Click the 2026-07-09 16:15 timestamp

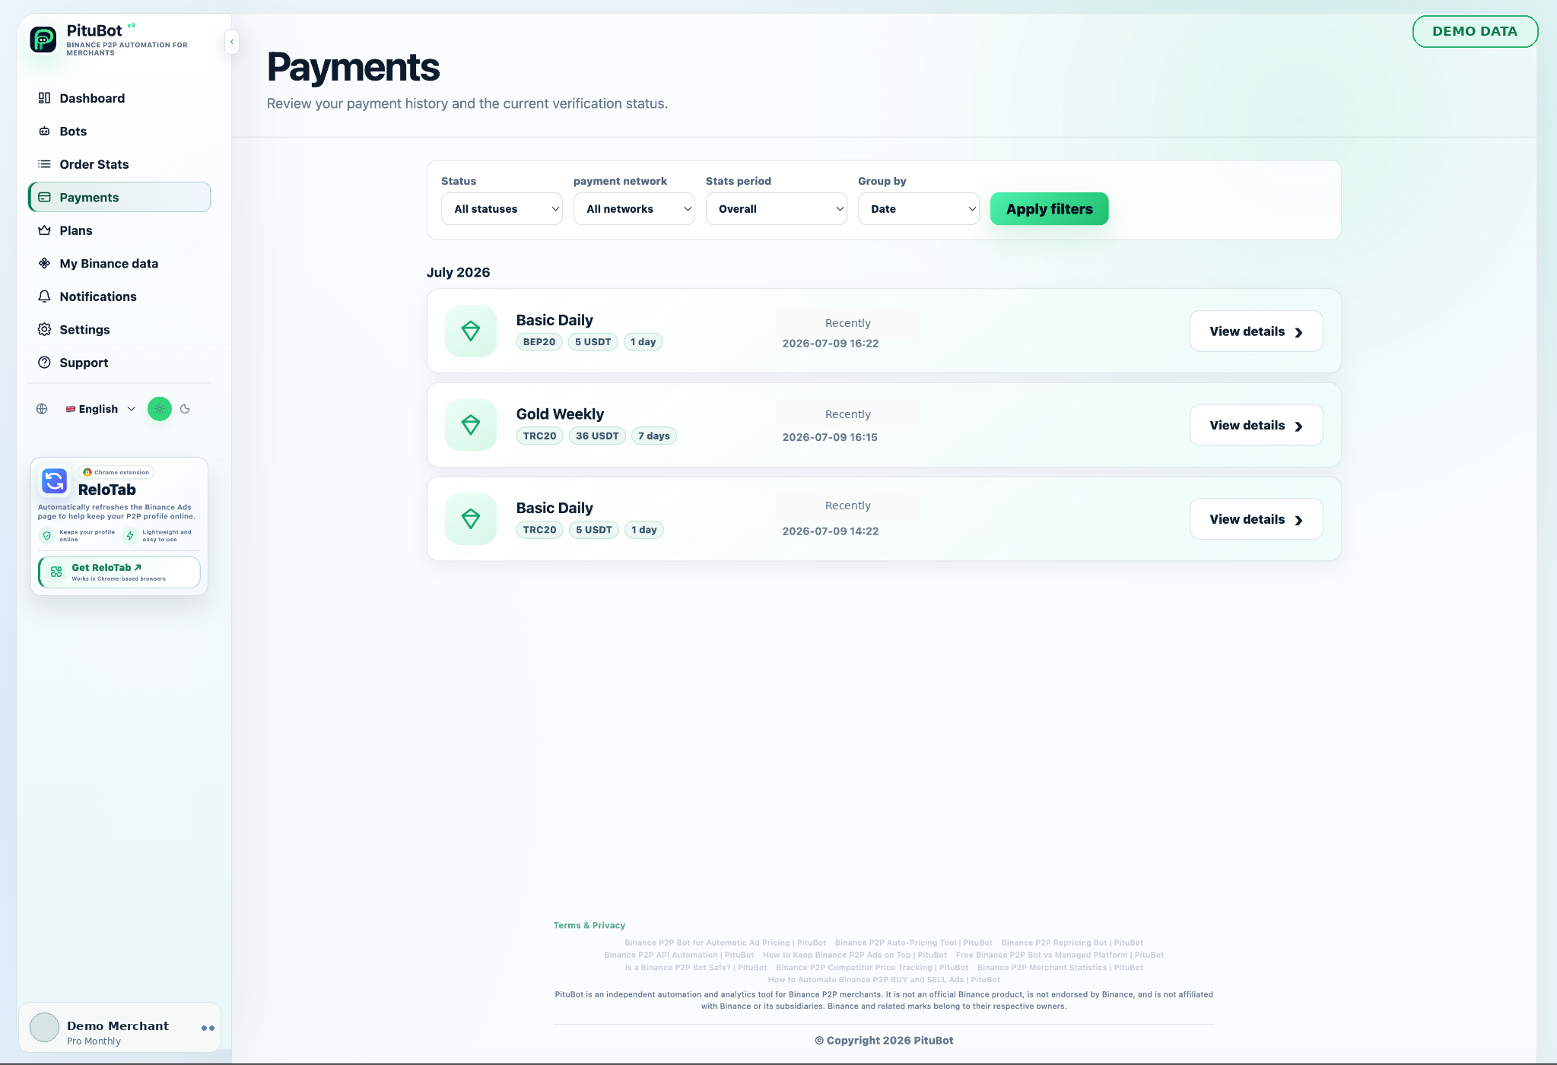click(830, 437)
